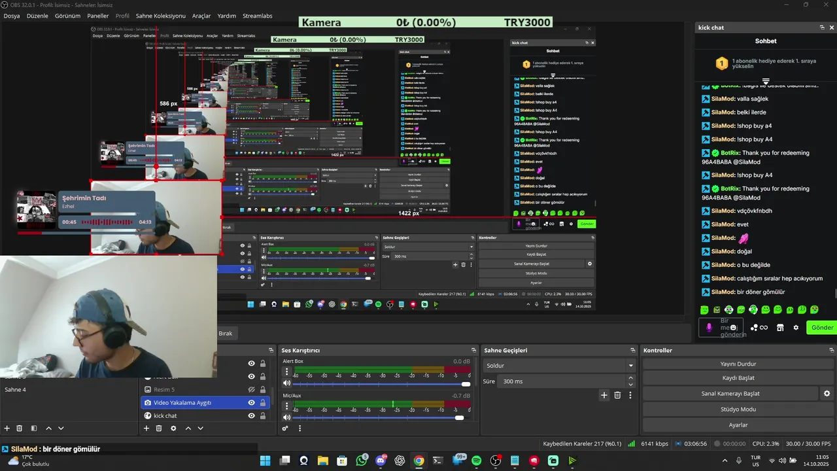
Task: Remove selected scene with Scenes trash icon
Action: [x=20, y=428]
